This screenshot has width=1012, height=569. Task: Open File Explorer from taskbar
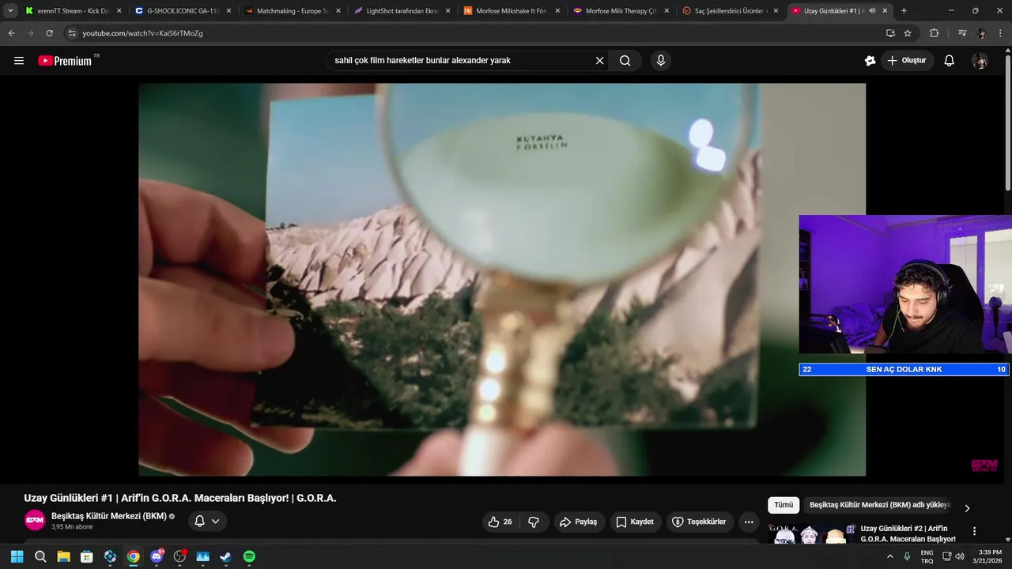click(x=63, y=556)
